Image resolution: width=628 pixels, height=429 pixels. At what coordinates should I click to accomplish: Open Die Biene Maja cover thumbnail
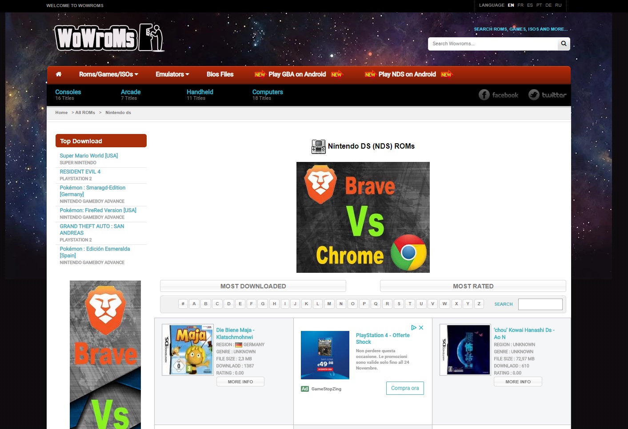[x=188, y=350]
